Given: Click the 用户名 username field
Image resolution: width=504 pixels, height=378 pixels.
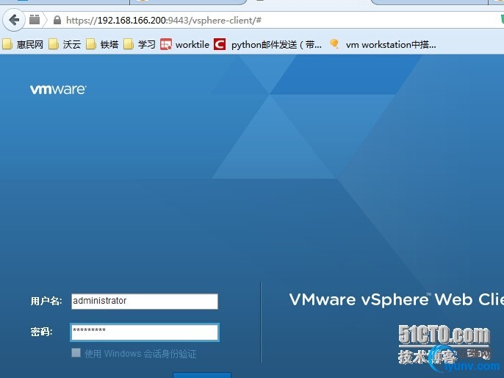Looking at the screenshot, I should pyautogui.click(x=144, y=302).
